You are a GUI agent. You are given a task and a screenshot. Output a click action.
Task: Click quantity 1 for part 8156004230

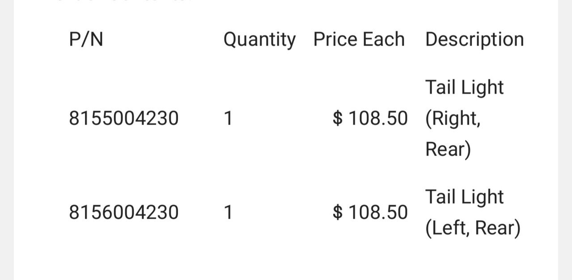tap(228, 212)
